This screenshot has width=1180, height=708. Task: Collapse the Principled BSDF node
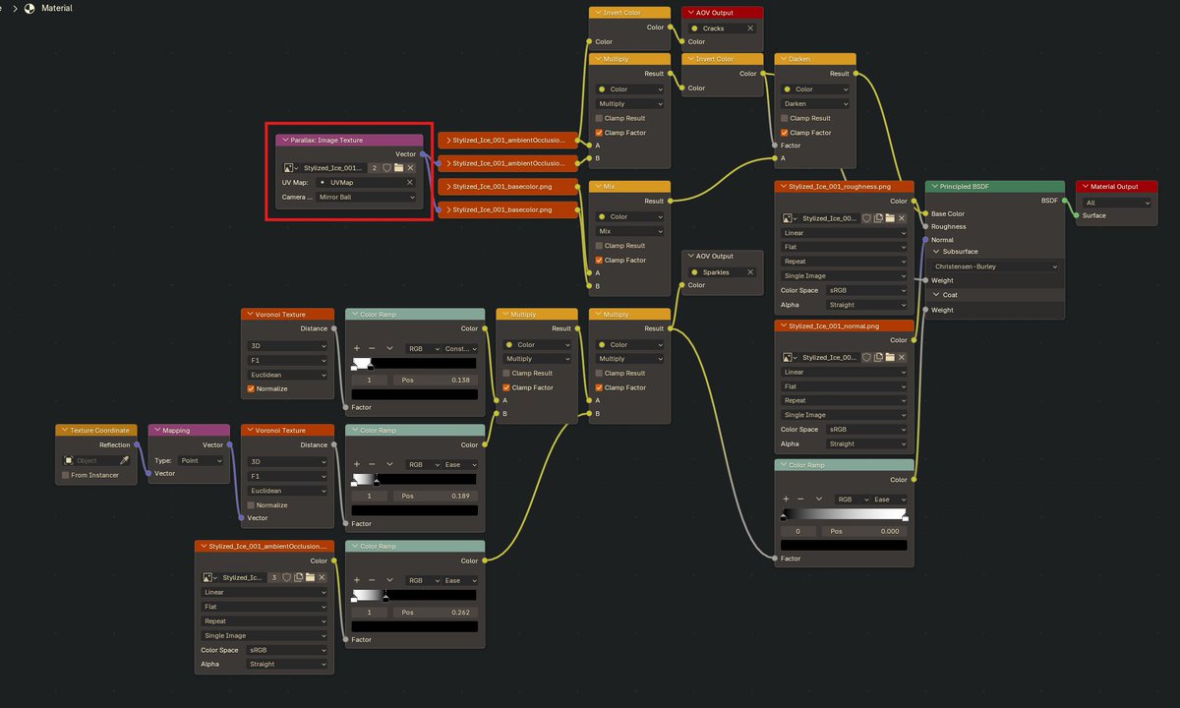tap(937, 187)
